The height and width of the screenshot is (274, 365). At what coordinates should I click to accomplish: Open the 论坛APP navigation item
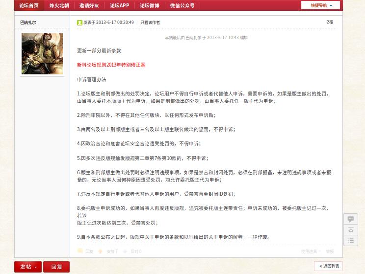(x=119, y=5)
